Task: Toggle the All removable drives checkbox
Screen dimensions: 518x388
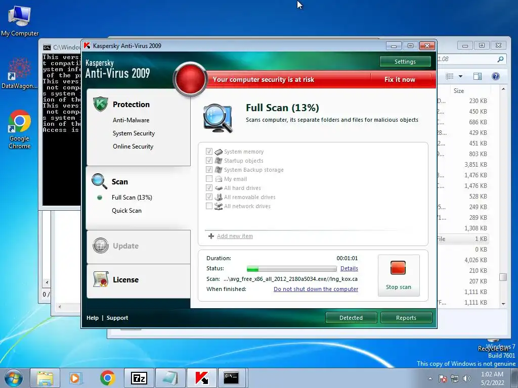Action: point(209,197)
